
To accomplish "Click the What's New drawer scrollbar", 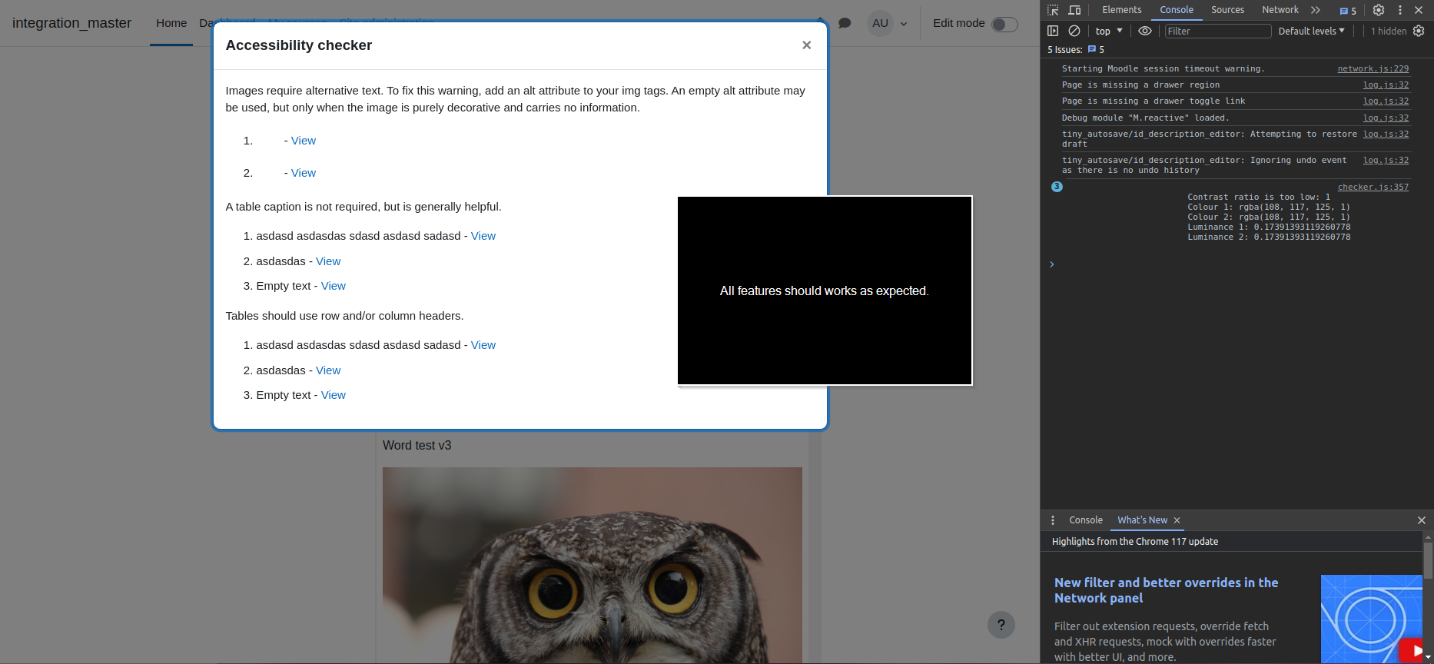I will coord(1428,560).
